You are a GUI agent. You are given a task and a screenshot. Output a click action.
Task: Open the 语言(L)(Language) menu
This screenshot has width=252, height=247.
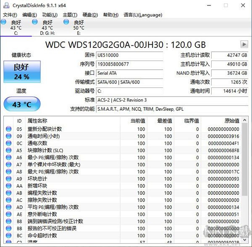tap(143, 15)
